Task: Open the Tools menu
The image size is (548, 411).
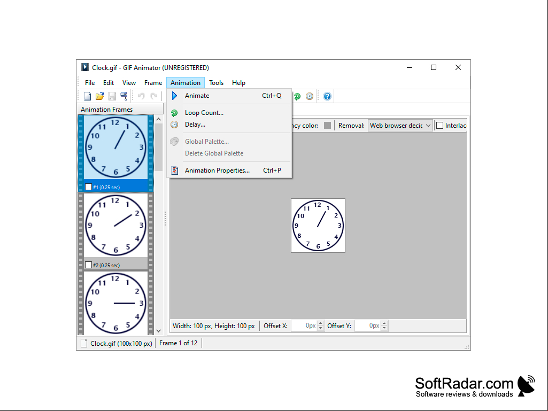Action: point(217,83)
